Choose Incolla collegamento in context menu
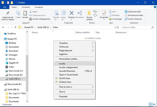The width and height of the screenshot is (157, 107). tap(74, 67)
